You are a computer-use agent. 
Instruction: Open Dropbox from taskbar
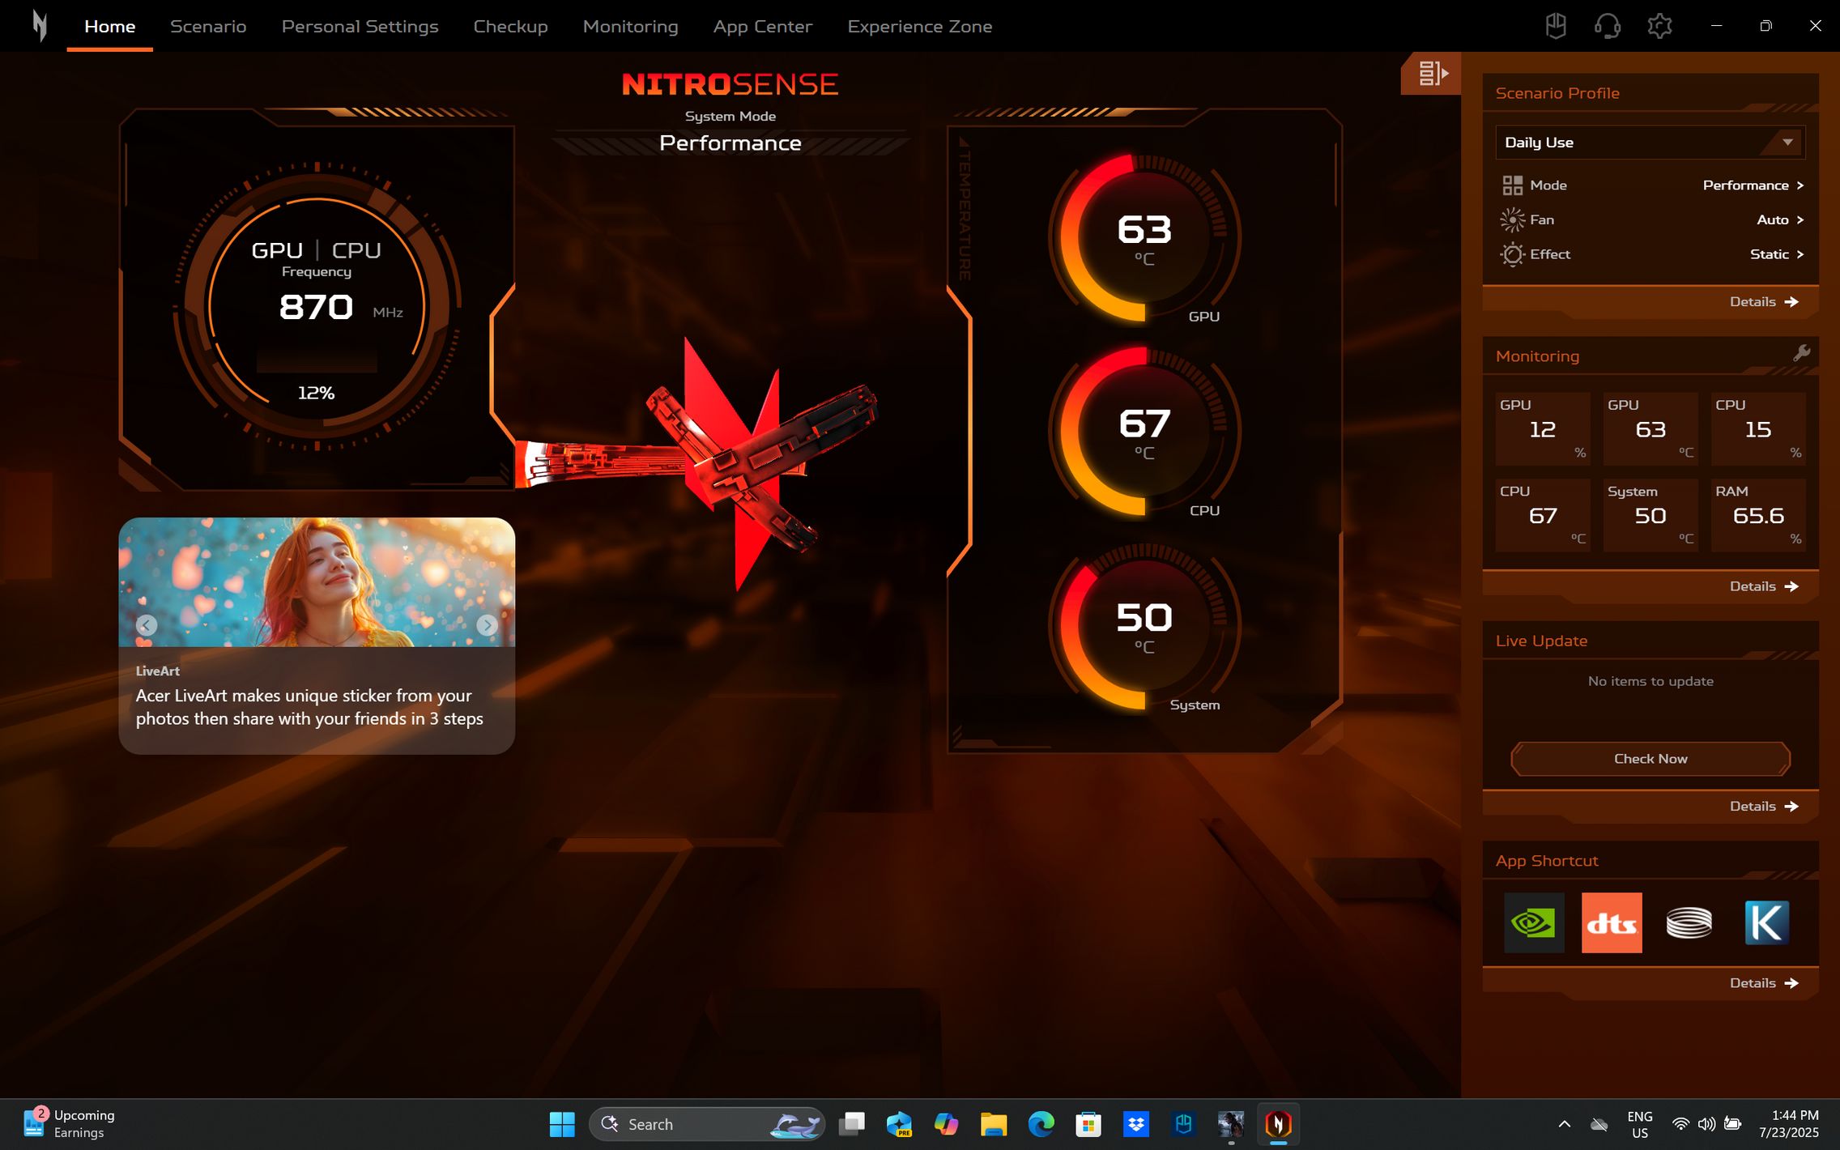point(1136,1124)
